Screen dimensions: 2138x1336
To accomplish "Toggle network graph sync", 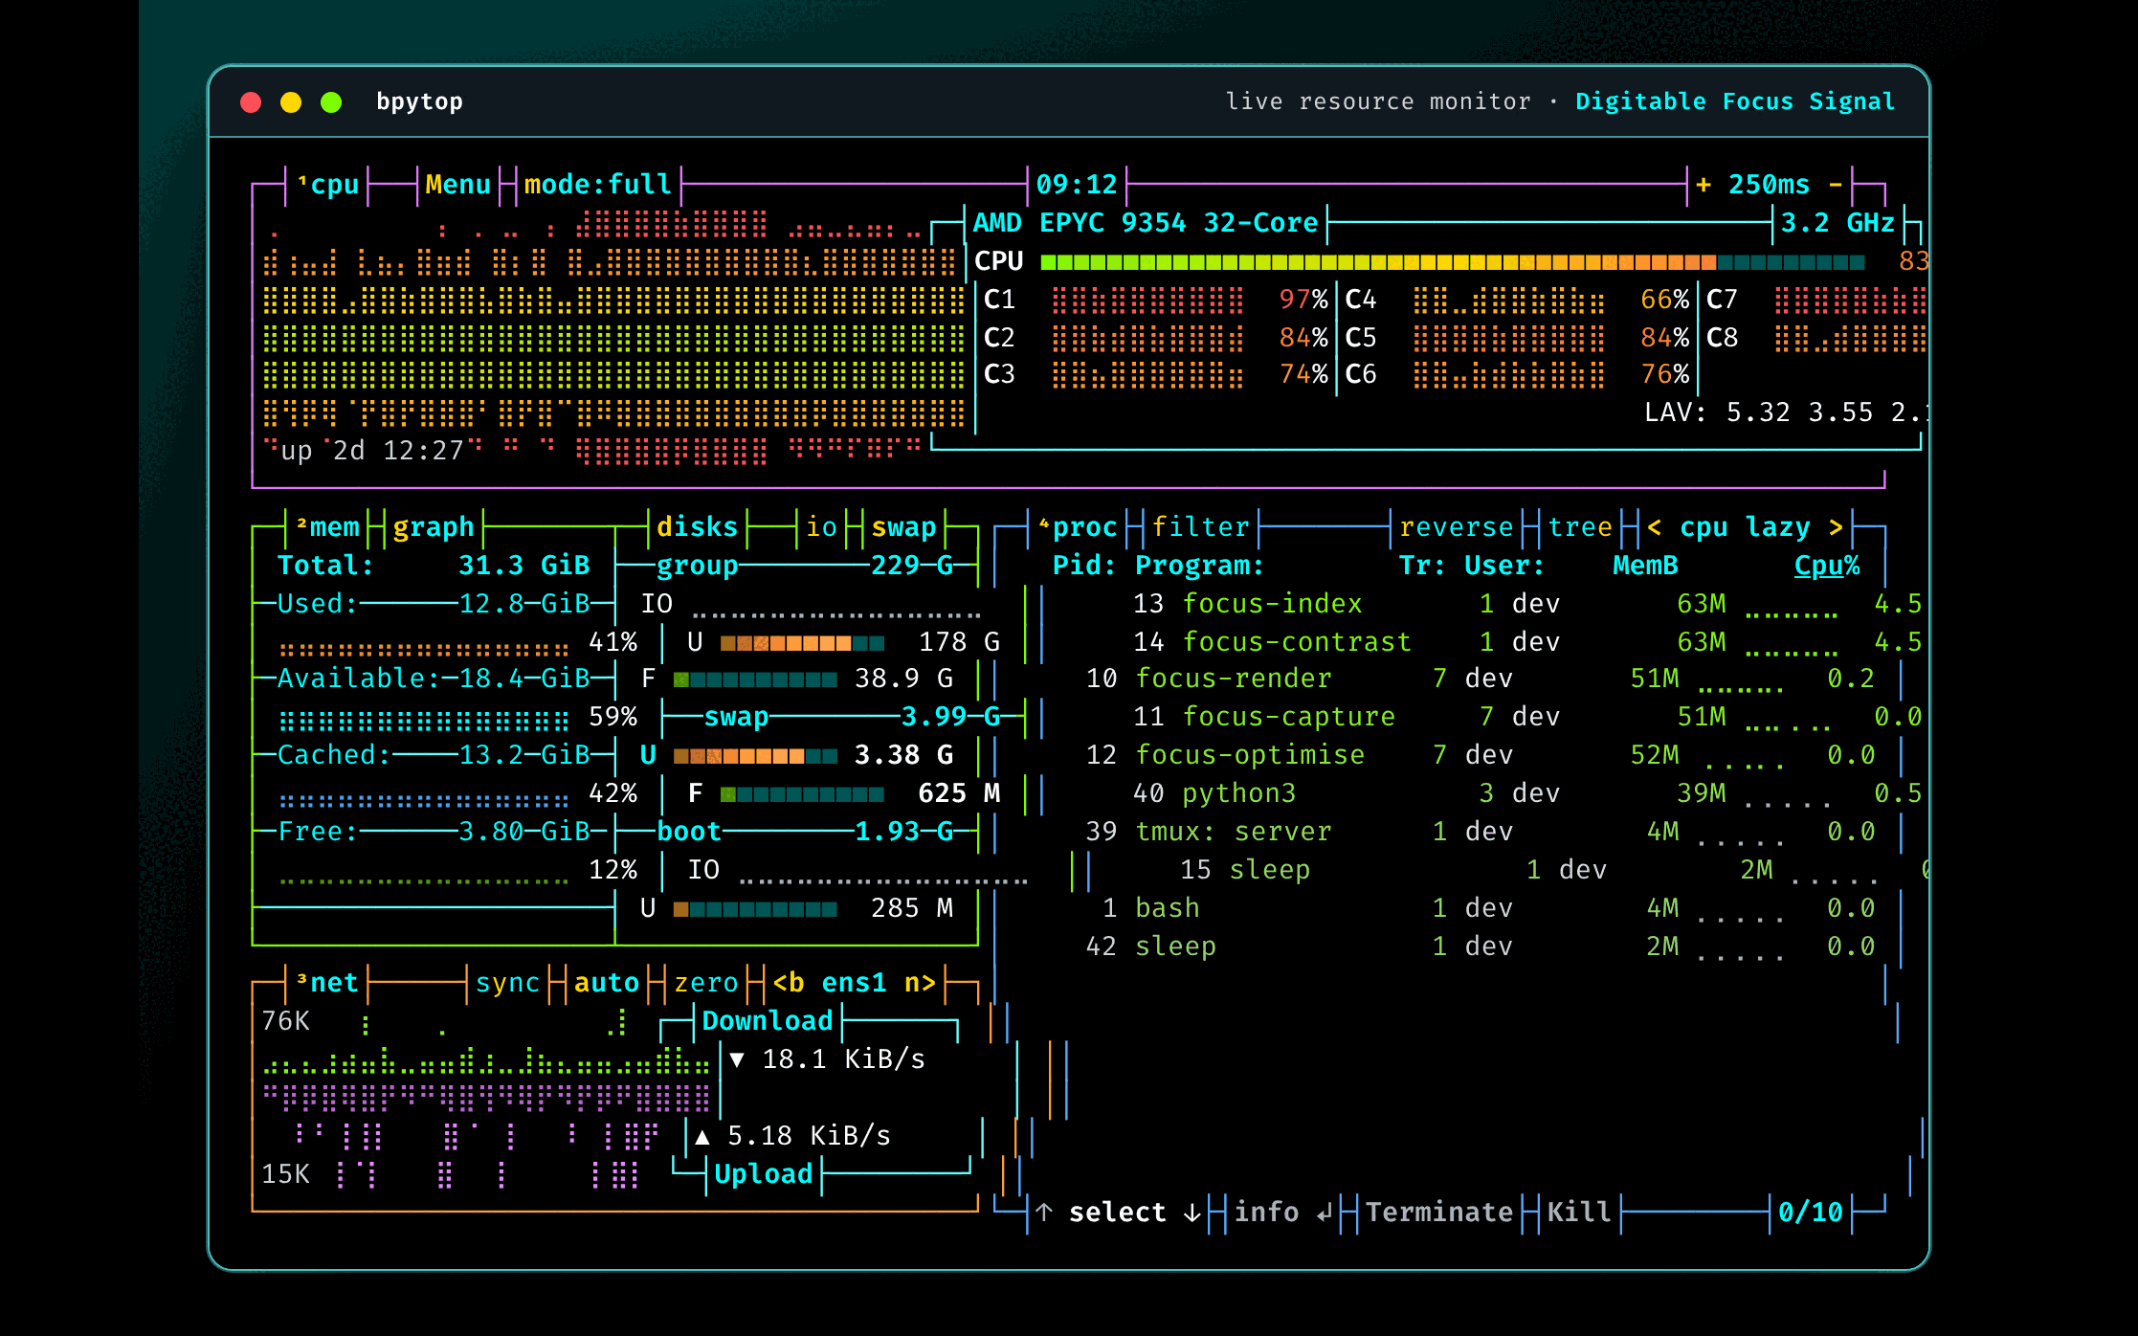I will [507, 982].
